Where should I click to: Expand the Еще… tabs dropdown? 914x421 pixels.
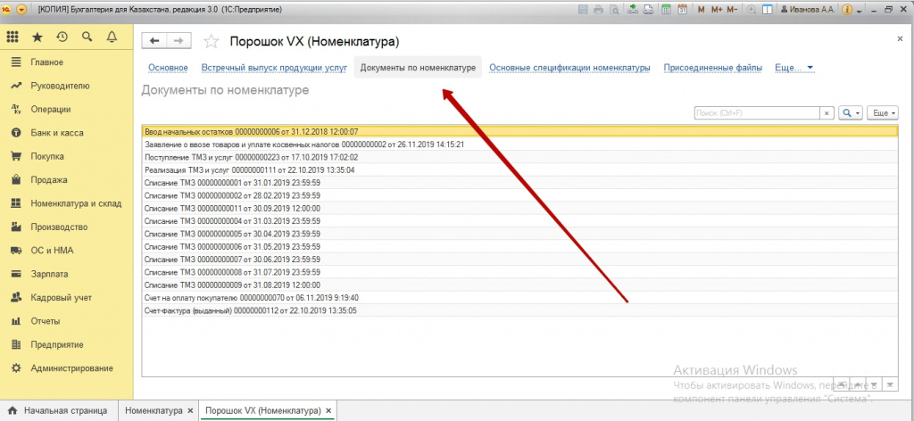click(794, 68)
